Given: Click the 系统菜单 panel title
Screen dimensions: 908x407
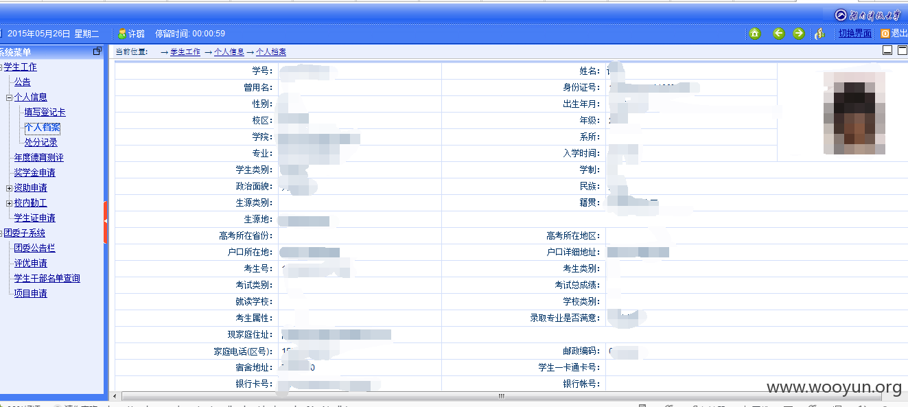Looking at the screenshot, I should pyautogui.click(x=15, y=52).
